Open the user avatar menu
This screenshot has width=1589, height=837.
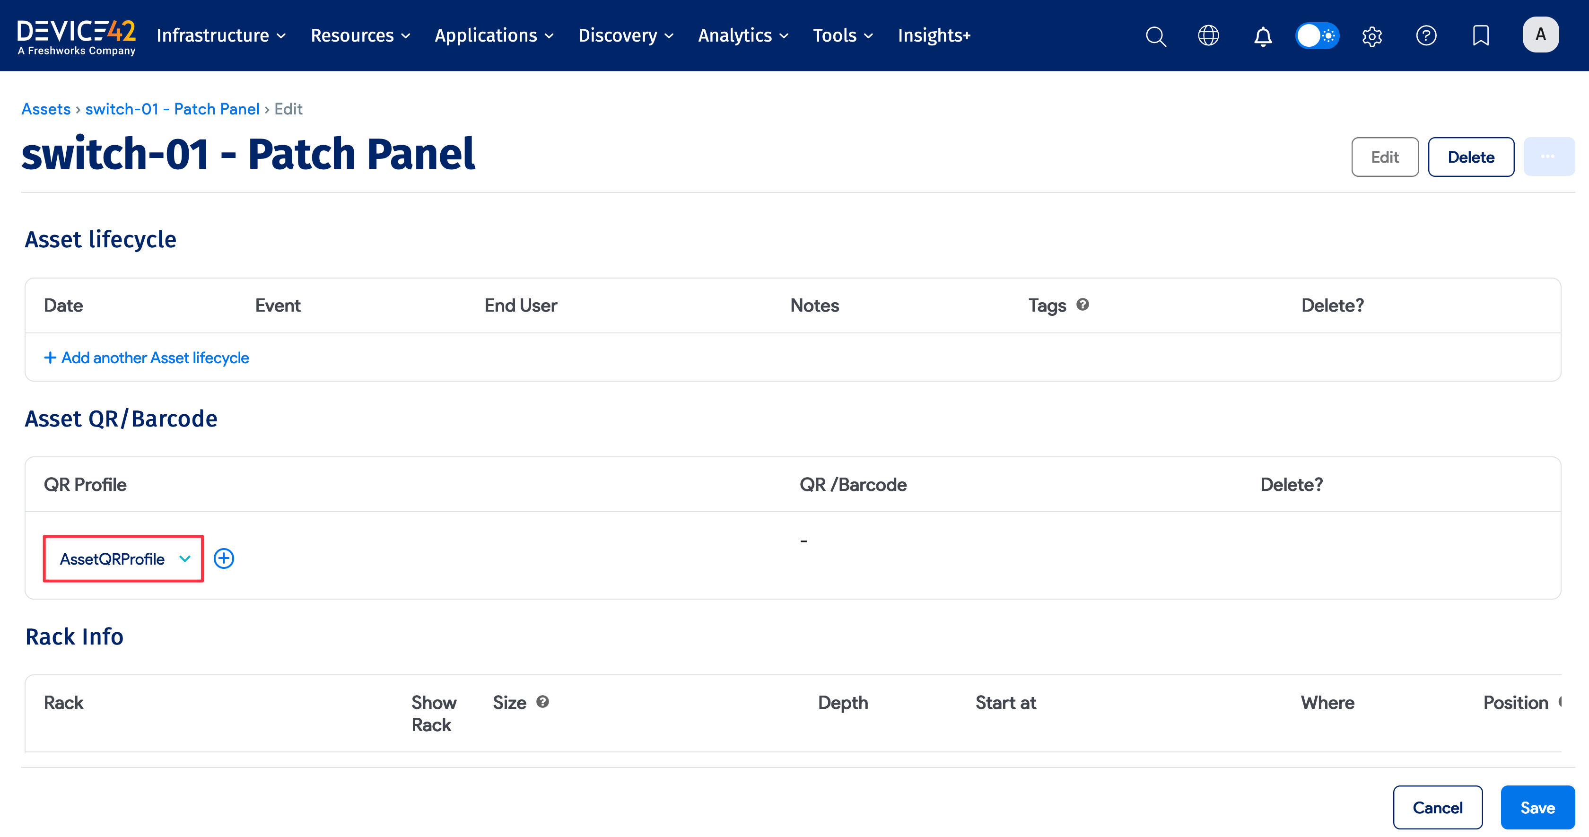tap(1540, 35)
